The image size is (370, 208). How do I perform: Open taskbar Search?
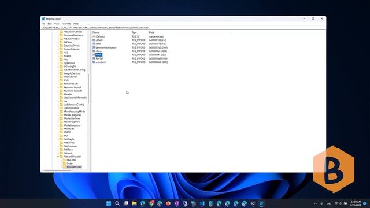tap(117, 203)
